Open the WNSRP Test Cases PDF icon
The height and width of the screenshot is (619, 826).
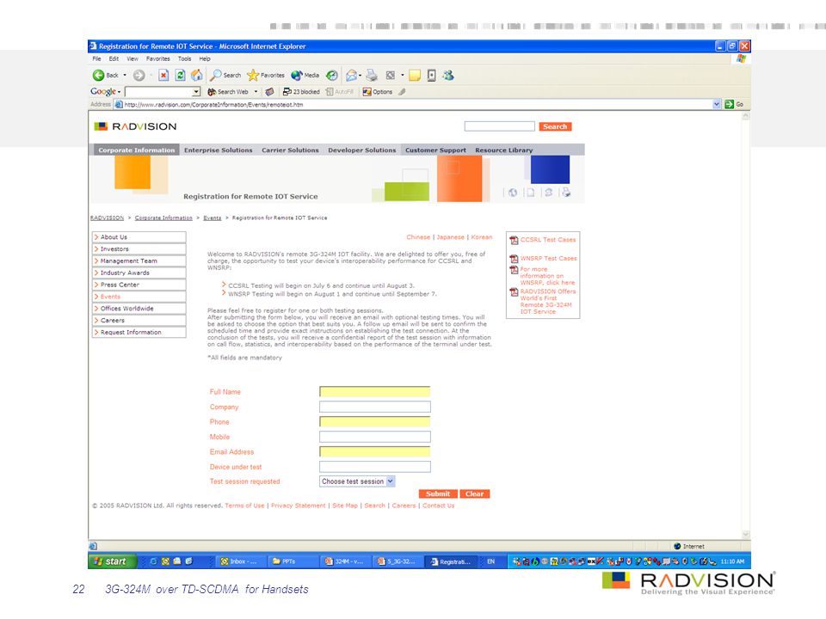[x=515, y=259]
